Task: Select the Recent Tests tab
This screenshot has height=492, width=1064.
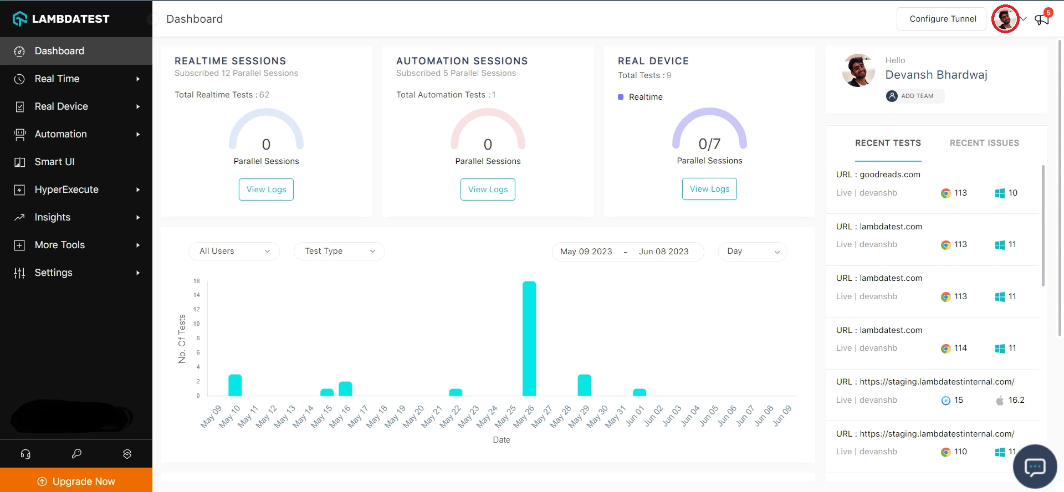Action: click(888, 143)
